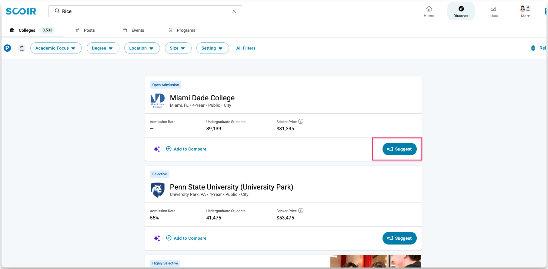Screen dimensions: 548x269
Task: Open All Filters
Action: (246, 48)
